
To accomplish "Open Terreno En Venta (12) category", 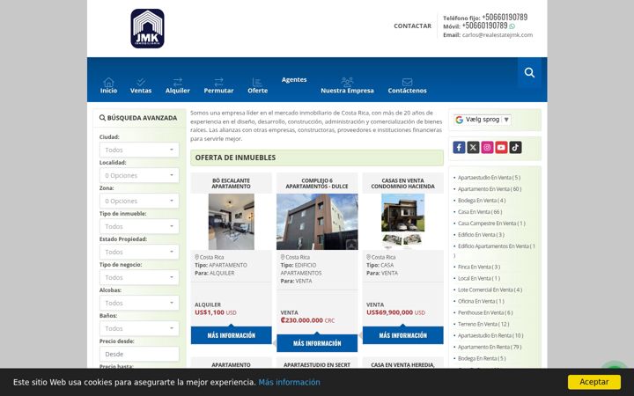I will tap(483, 324).
